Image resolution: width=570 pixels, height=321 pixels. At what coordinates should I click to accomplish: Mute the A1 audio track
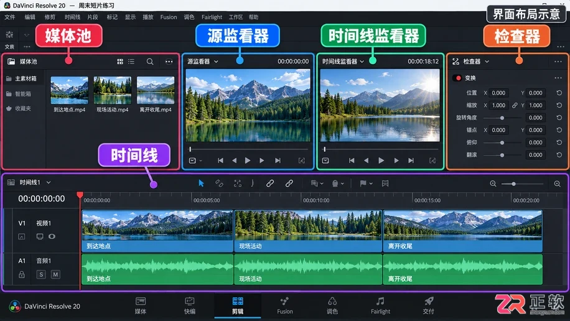click(x=55, y=274)
